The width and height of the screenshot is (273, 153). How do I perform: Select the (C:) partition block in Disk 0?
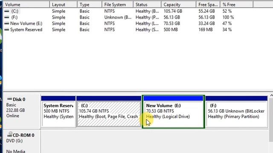point(109,112)
